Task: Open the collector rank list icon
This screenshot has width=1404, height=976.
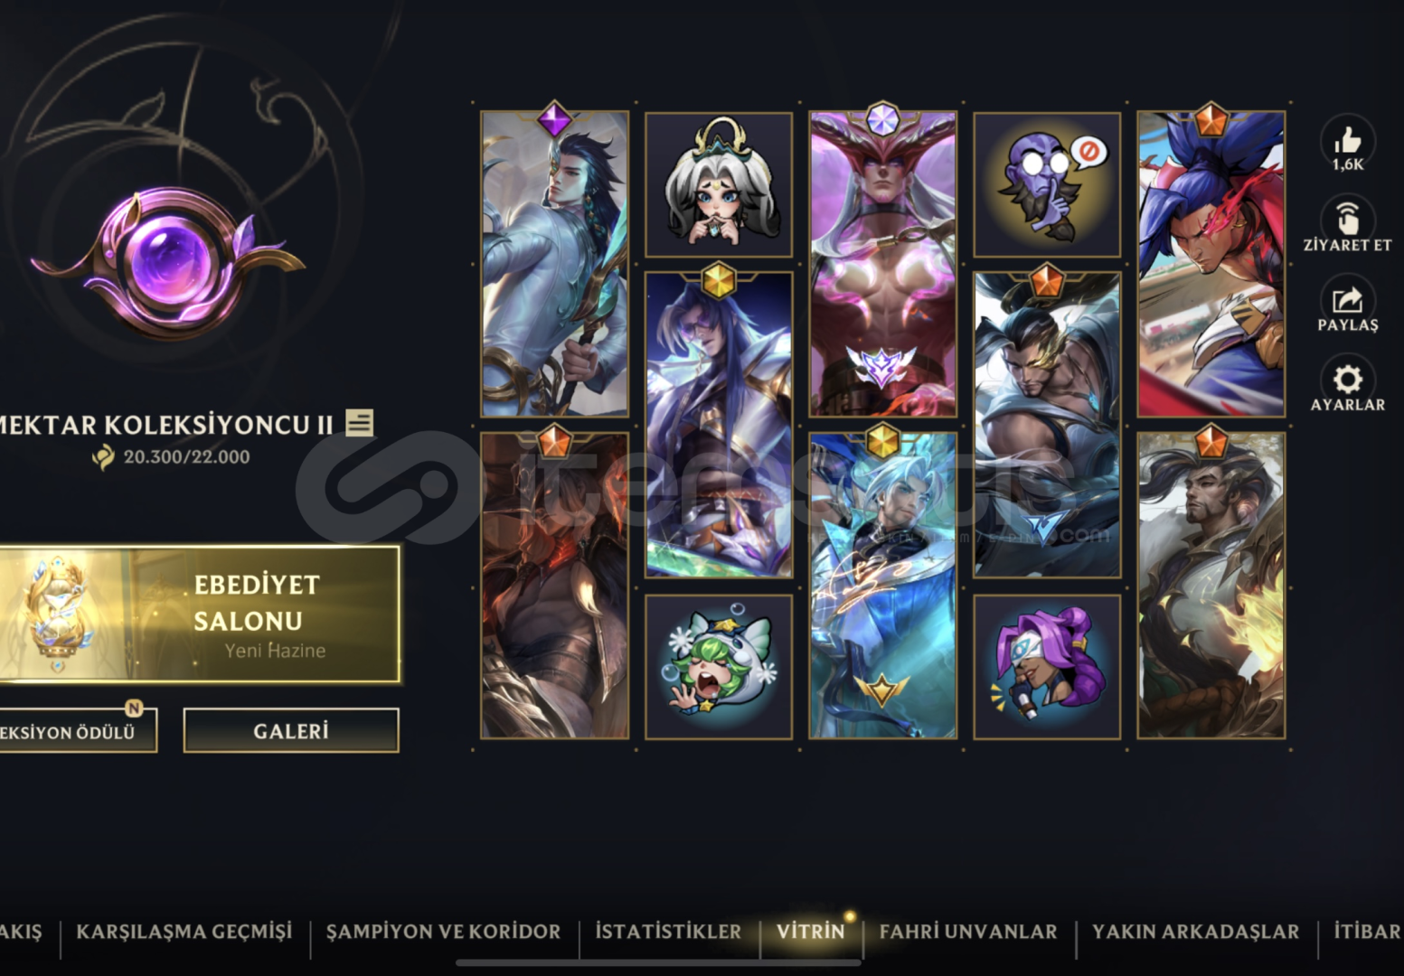Action: [x=359, y=423]
